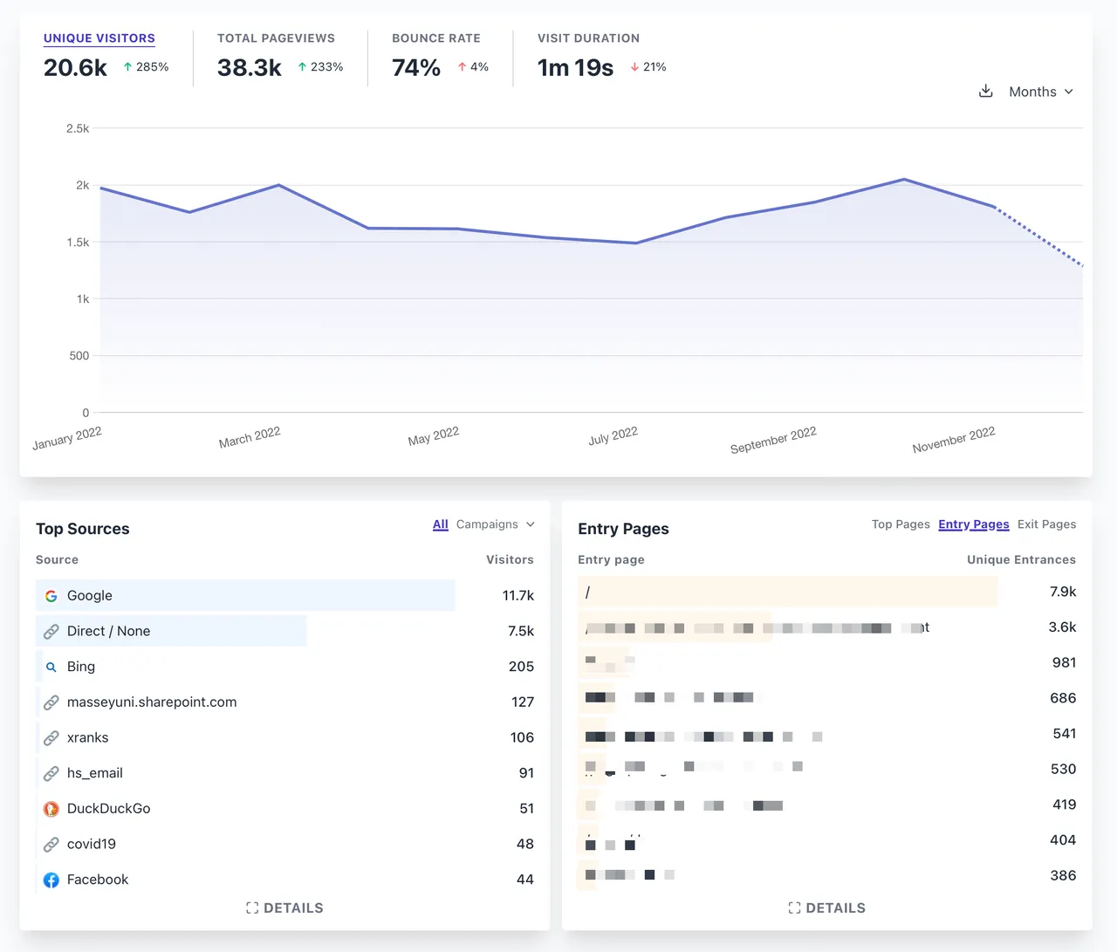Click the November 2022 chart axis label
This screenshot has width=1117, height=952.
coord(953,440)
